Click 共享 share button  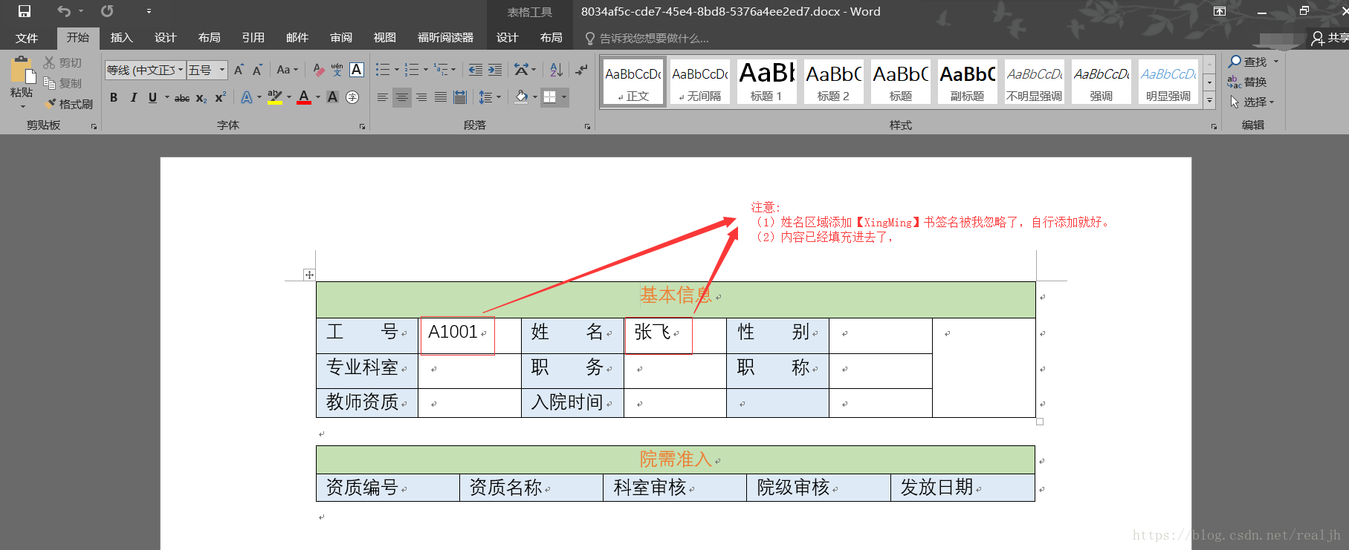(x=1330, y=38)
